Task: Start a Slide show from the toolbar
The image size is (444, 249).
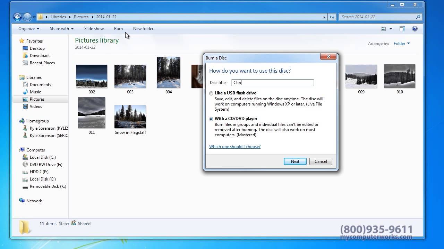Action: (x=94, y=29)
